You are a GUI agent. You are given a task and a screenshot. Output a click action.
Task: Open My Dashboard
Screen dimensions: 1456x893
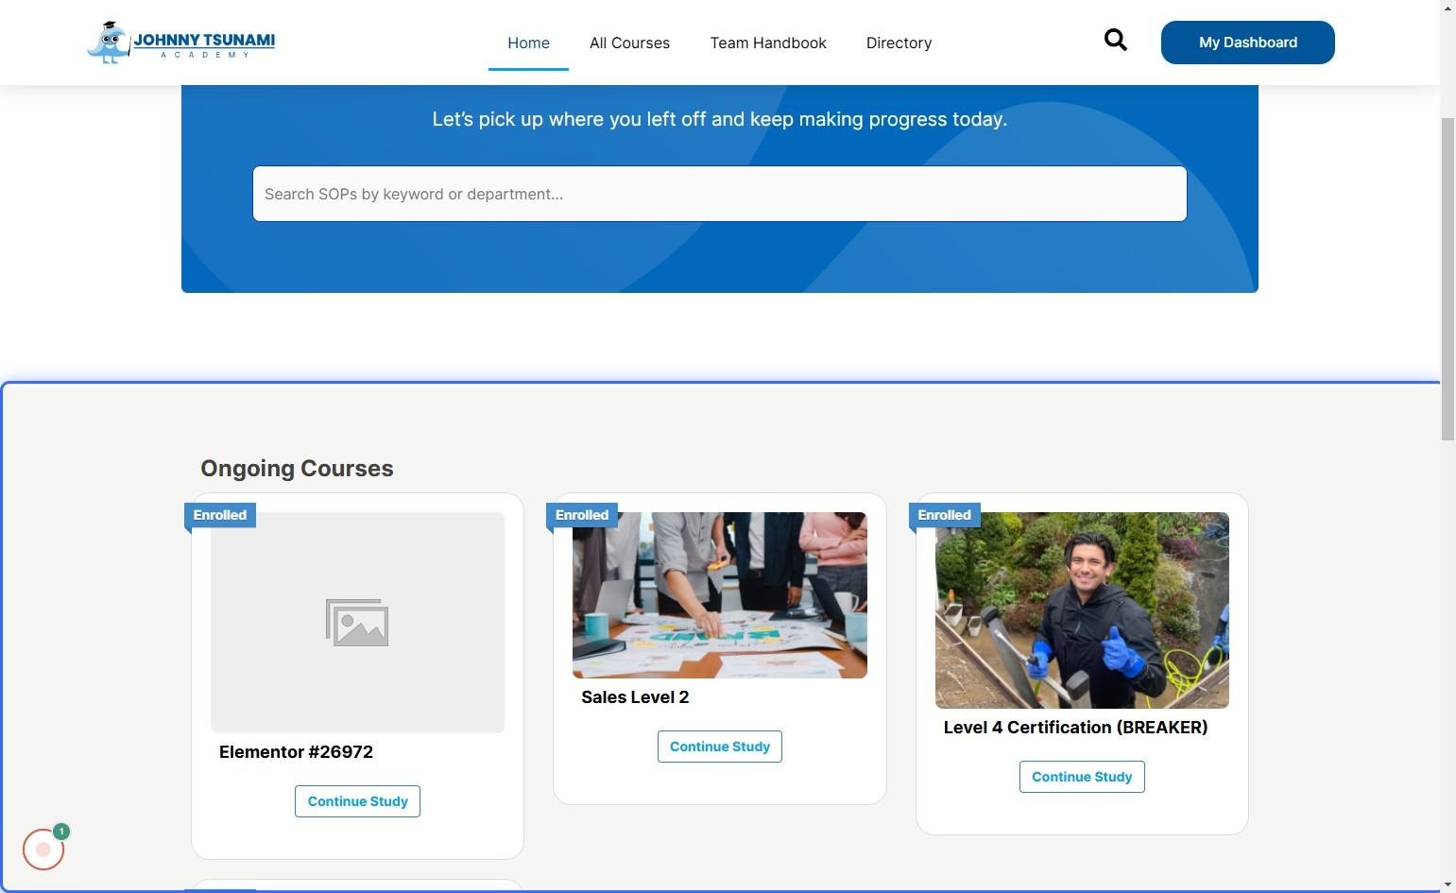(1247, 43)
